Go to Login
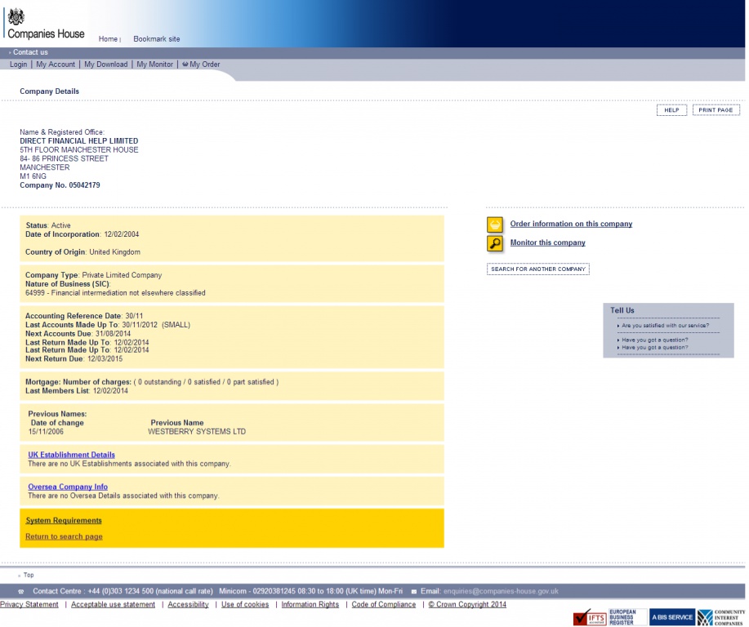This screenshot has width=749, height=627. [19, 64]
